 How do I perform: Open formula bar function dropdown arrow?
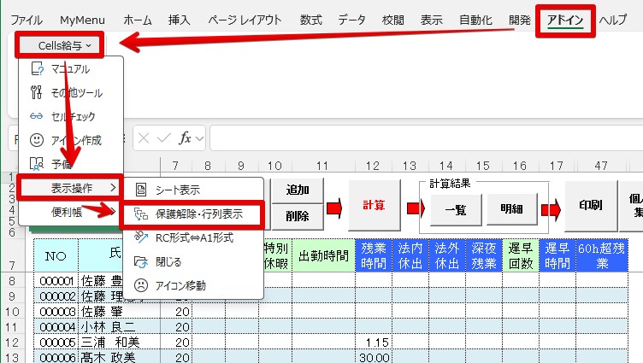199,138
